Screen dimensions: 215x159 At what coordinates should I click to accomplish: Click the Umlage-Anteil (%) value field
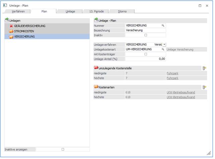[145, 59]
